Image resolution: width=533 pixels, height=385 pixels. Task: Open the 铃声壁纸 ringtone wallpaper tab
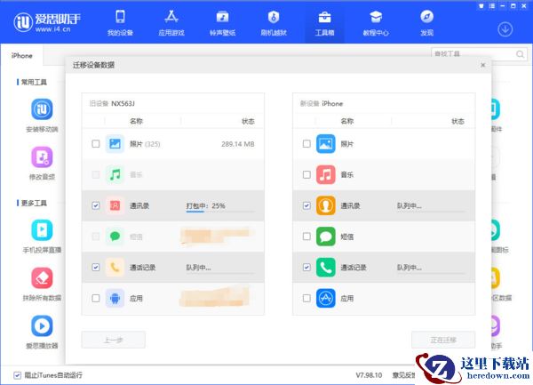pos(223,22)
